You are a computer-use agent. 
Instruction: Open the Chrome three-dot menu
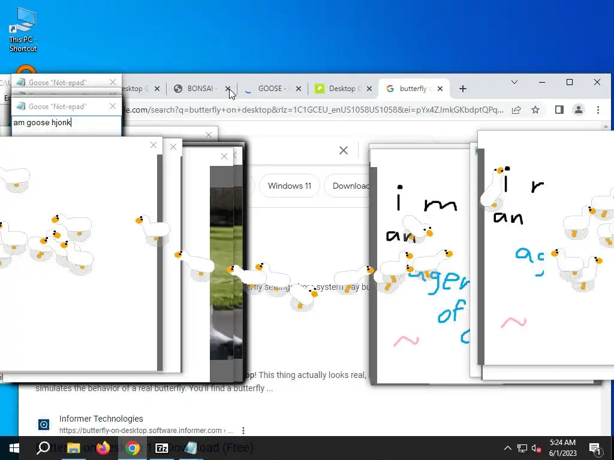[598, 110]
